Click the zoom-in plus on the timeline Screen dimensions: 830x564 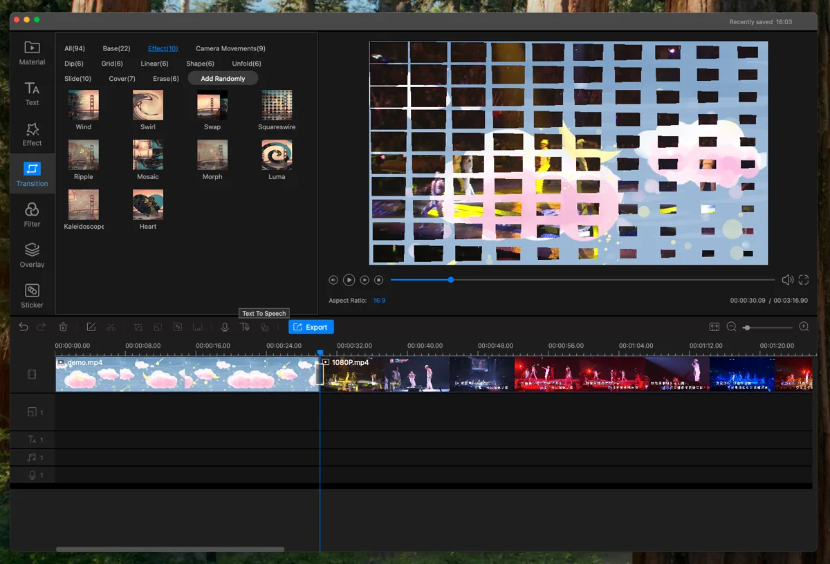click(x=804, y=327)
